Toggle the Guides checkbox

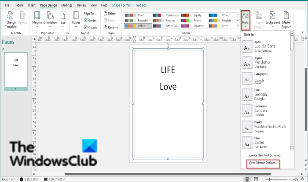tap(91, 20)
